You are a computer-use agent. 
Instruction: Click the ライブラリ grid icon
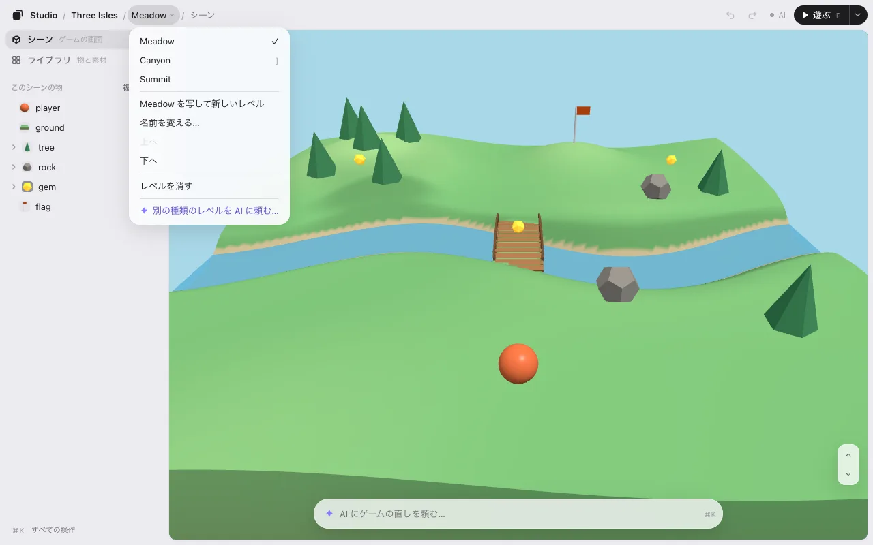(16, 60)
